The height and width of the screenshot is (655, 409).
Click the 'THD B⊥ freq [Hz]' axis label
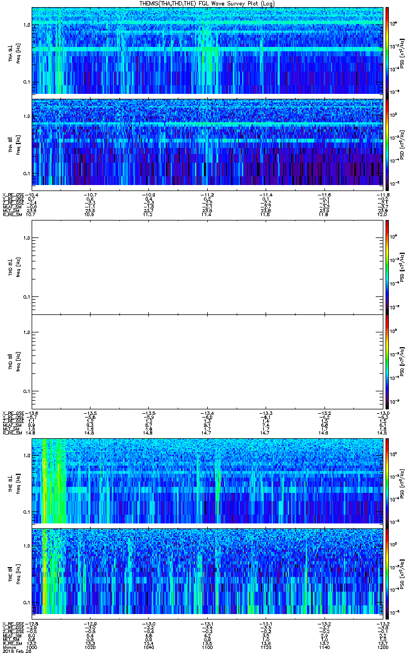point(14,266)
